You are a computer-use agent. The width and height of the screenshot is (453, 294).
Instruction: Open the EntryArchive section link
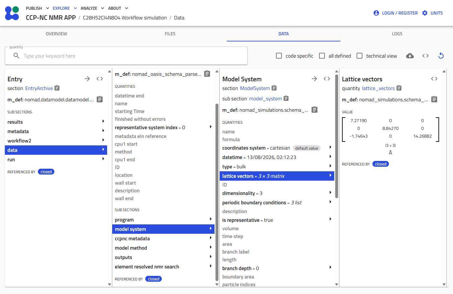pos(39,88)
